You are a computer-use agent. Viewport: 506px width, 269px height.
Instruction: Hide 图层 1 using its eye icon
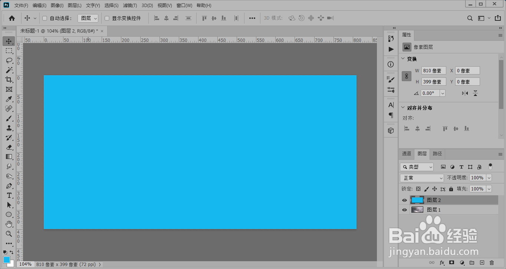tap(405, 210)
